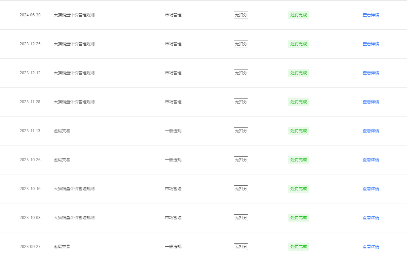
Task: Click 市场管理 type in the 2023-10-16 row
Action: [x=173, y=189]
